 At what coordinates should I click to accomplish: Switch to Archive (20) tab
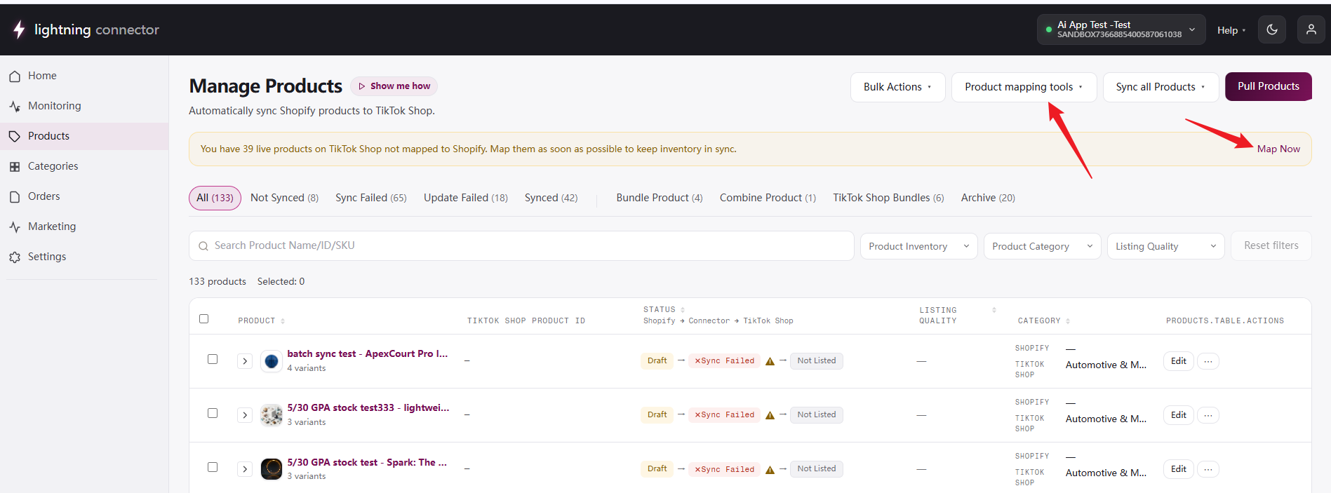[988, 198]
